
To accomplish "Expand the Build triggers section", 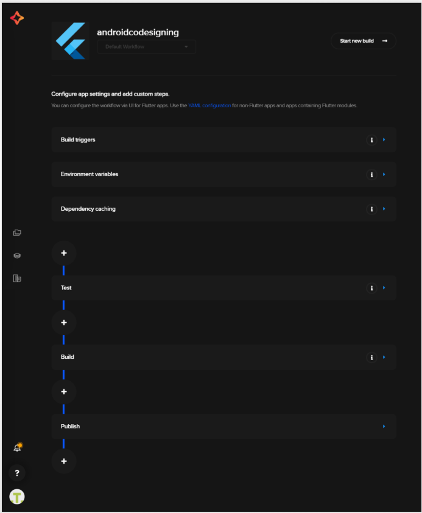I will (384, 140).
